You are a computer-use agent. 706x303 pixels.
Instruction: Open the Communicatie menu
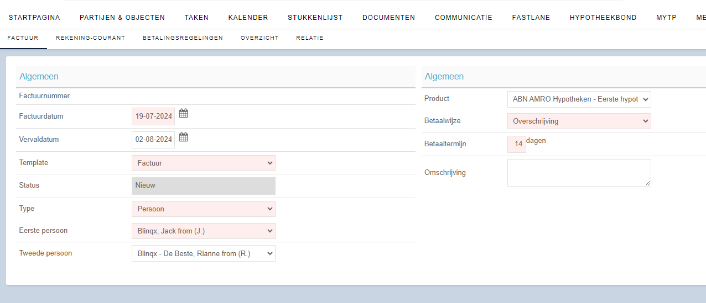click(464, 18)
